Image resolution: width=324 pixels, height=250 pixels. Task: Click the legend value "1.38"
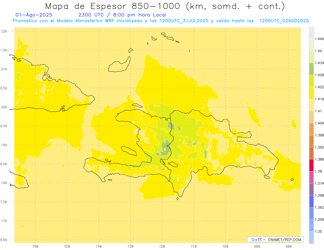318,171
